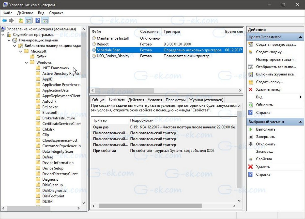Click the black stop icon beside Завершить
Viewport: 305px width, 219px height.
coord(251,137)
